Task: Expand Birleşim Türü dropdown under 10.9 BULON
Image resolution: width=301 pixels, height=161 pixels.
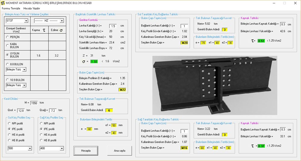Action: pyautogui.click(x=24, y=85)
